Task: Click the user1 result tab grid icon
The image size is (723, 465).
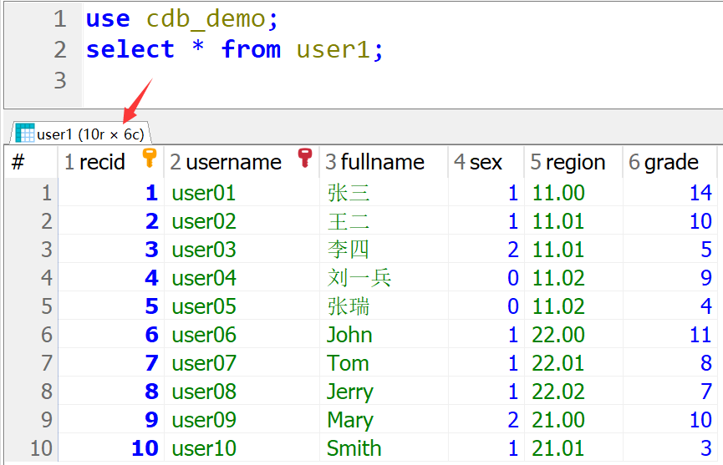Action: (x=25, y=134)
